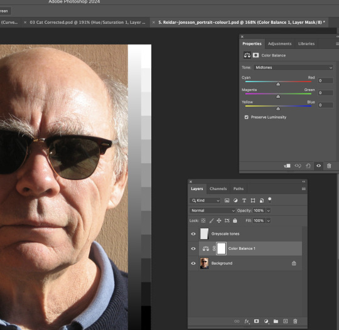The width and height of the screenshot is (339, 330).
Task: Click the Yellow-Blue value field
Action: [x=325, y=105]
